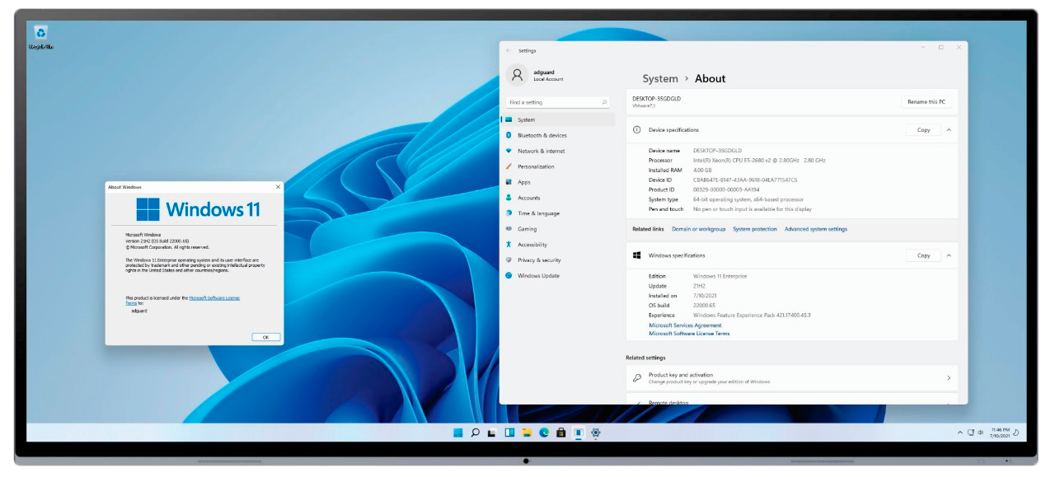Click the Installed RAM value 4.00 GB
1055x477 pixels.
pos(703,170)
